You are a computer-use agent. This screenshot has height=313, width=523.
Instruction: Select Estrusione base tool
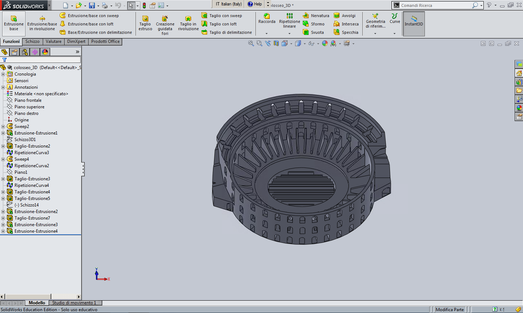tap(14, 23)
